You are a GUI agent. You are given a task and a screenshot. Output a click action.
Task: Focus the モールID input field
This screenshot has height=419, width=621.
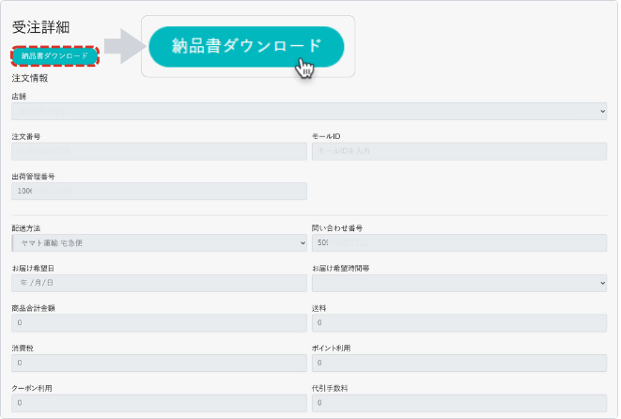(x=458, y=151)
